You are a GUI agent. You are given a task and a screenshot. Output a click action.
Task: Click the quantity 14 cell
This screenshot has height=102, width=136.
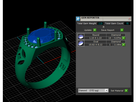coord(110,38)
